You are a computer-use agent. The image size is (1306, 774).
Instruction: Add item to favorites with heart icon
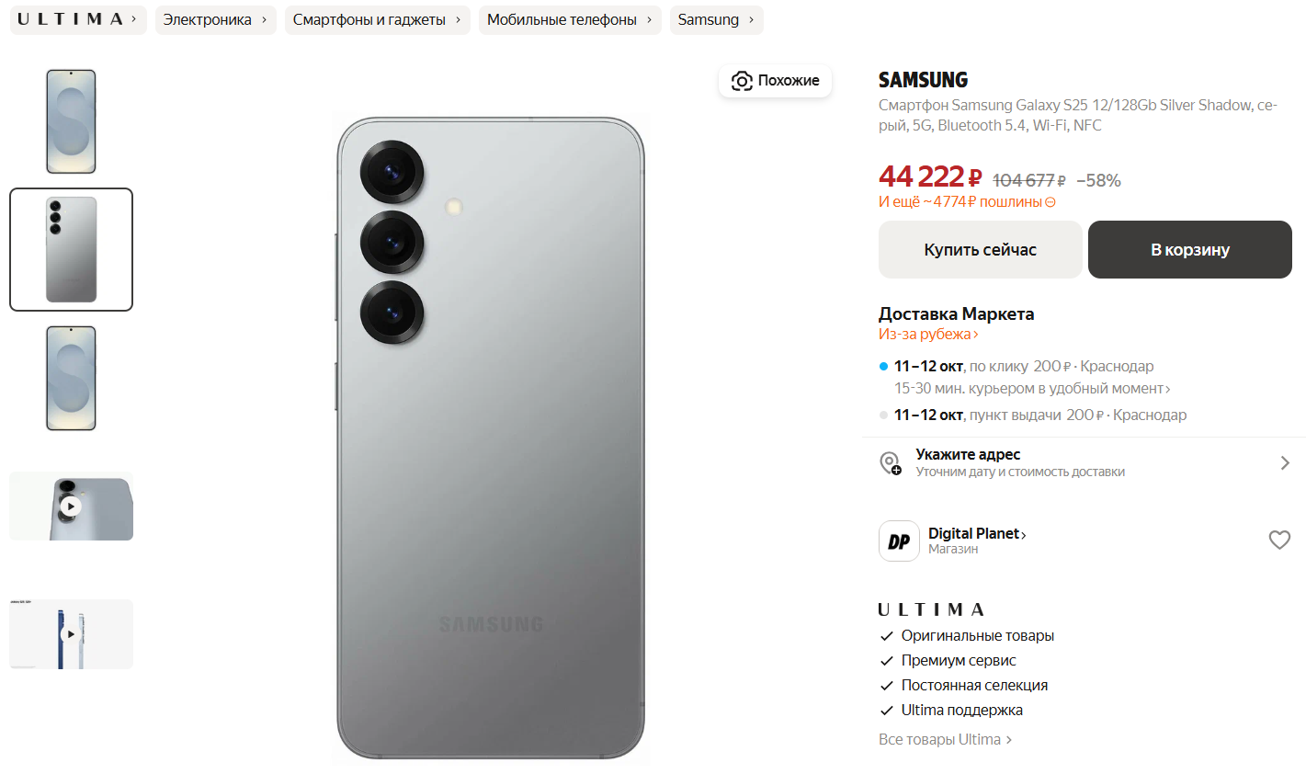point(1279,540)
